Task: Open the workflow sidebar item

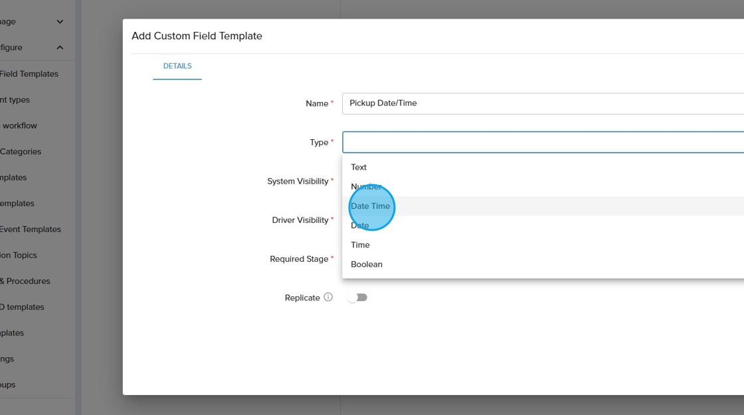Action: pyautogui.click(x=19, y=126)
